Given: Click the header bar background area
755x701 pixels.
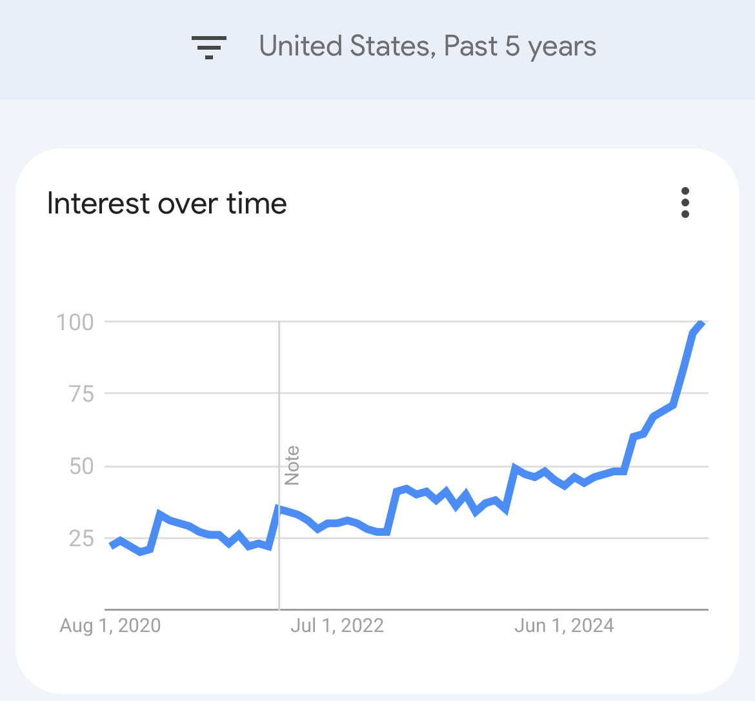Looking at the screenshot, I should [377, 50].
